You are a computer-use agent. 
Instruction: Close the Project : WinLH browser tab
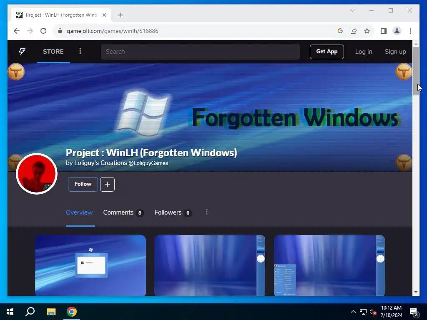coord(104,15)
